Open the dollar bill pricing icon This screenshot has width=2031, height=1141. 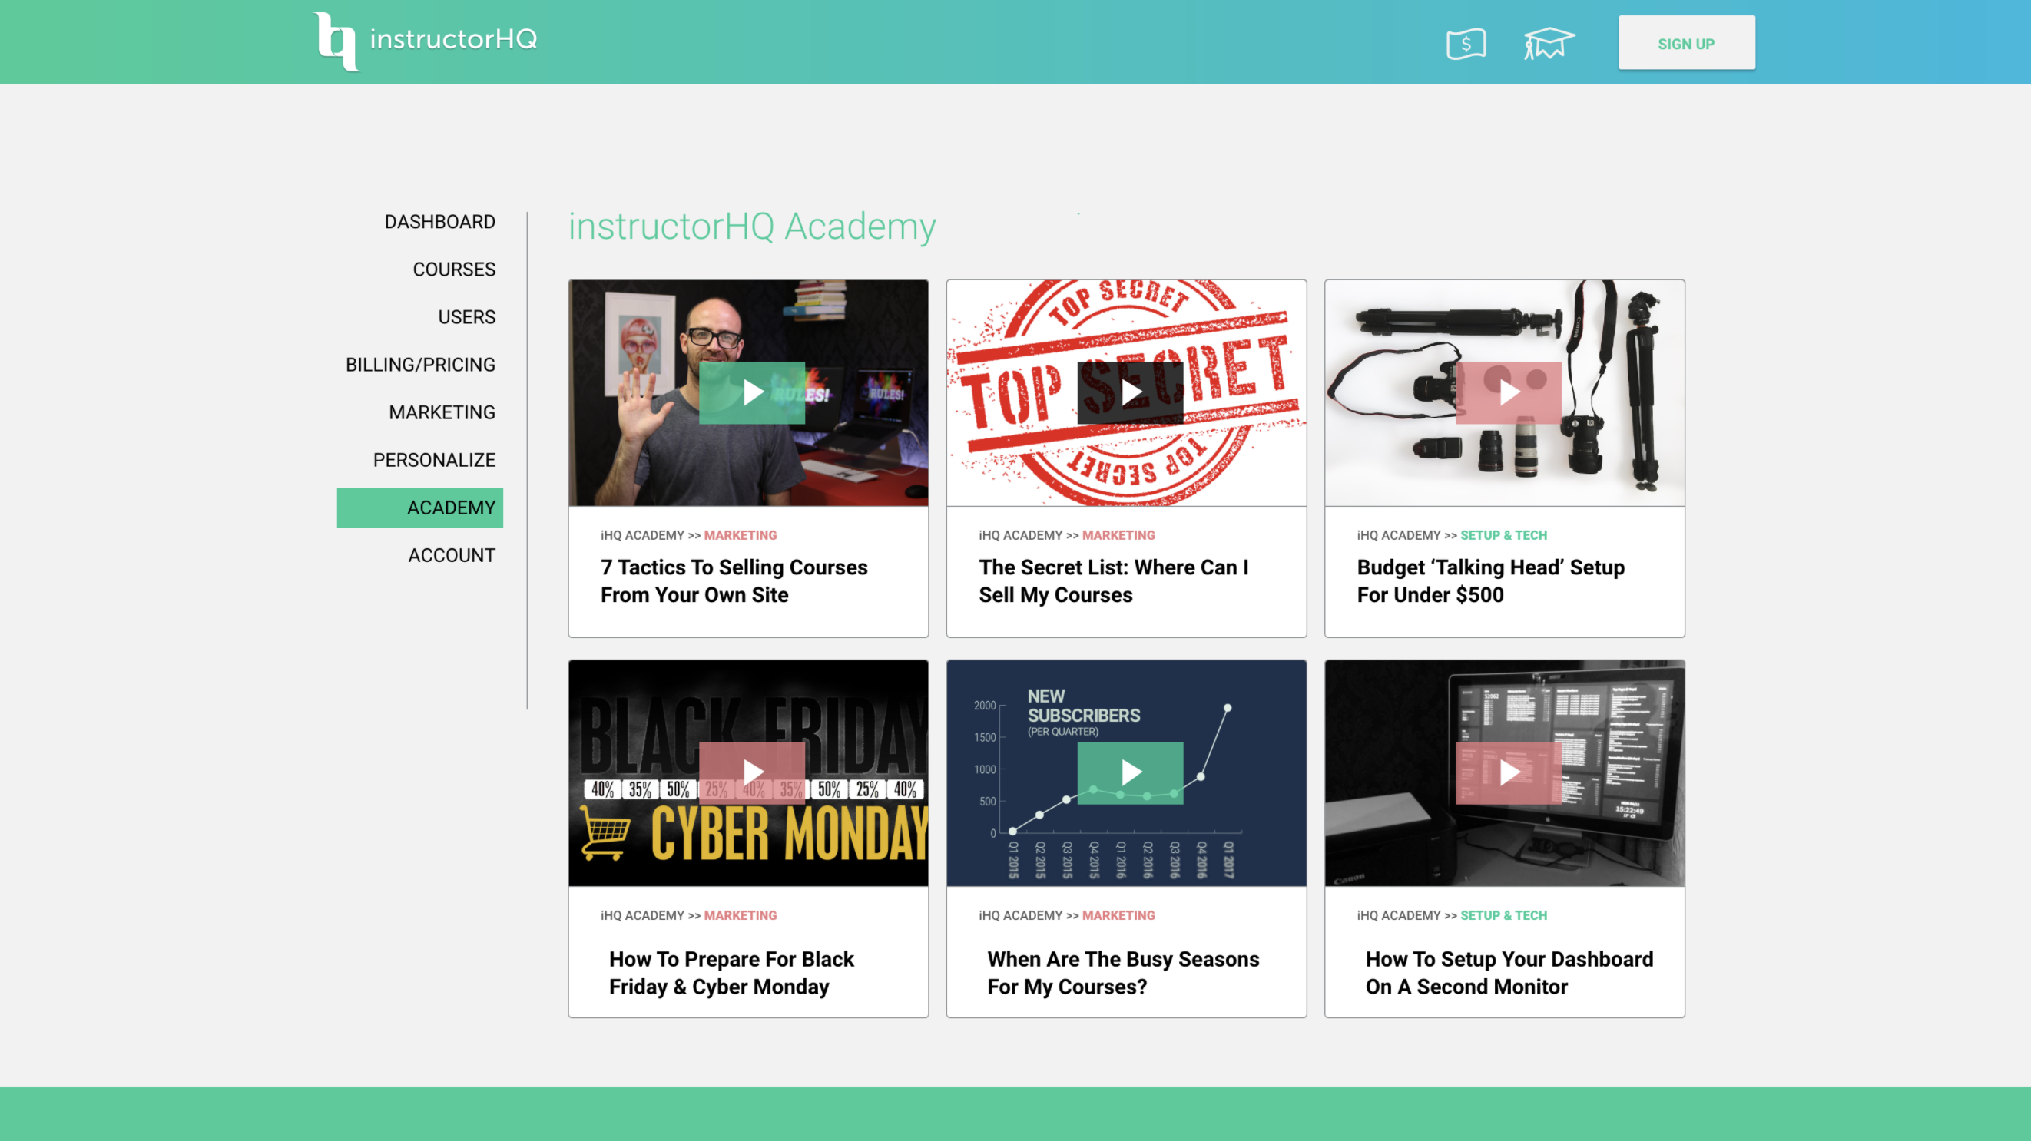click(x=1466, y=43)
